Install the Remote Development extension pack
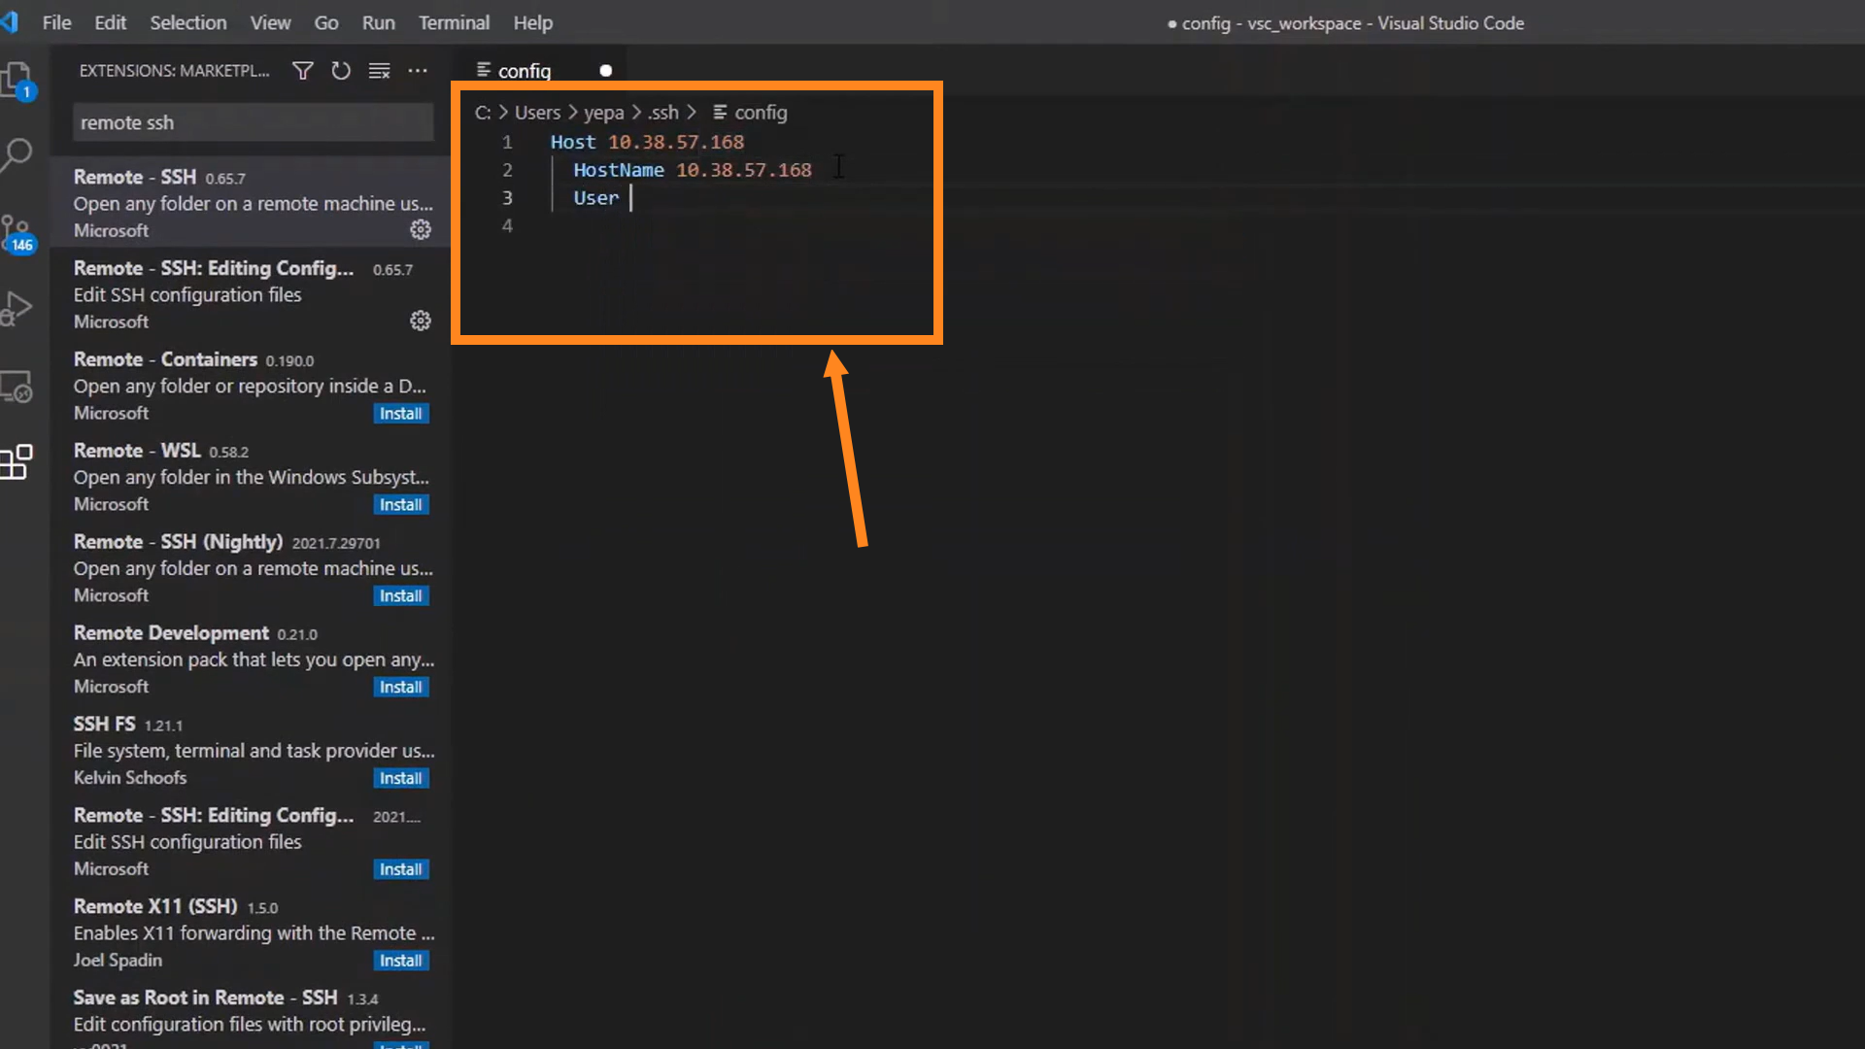Screen dimensions: 1865x1049 400,688
